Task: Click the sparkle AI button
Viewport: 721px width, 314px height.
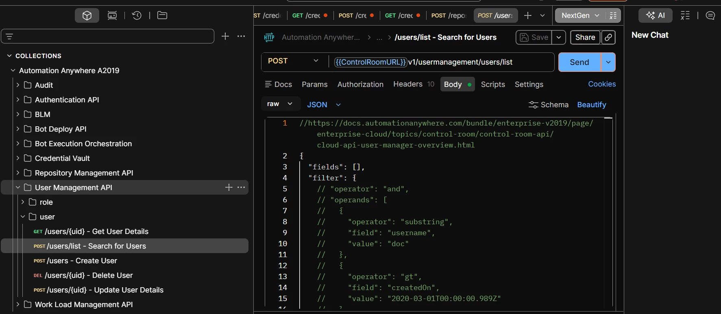Action: pyautogui.click(x=656, y=15)
